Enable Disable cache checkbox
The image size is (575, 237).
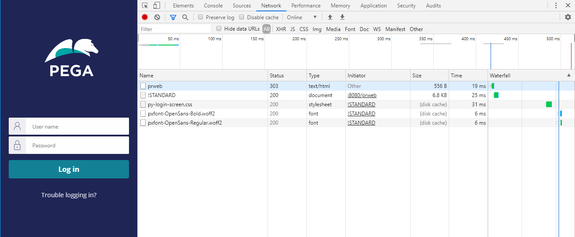[242, 17]
